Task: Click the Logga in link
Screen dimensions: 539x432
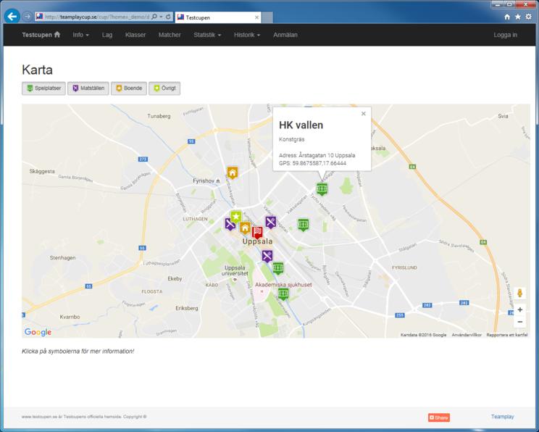Action: (505, 35)
